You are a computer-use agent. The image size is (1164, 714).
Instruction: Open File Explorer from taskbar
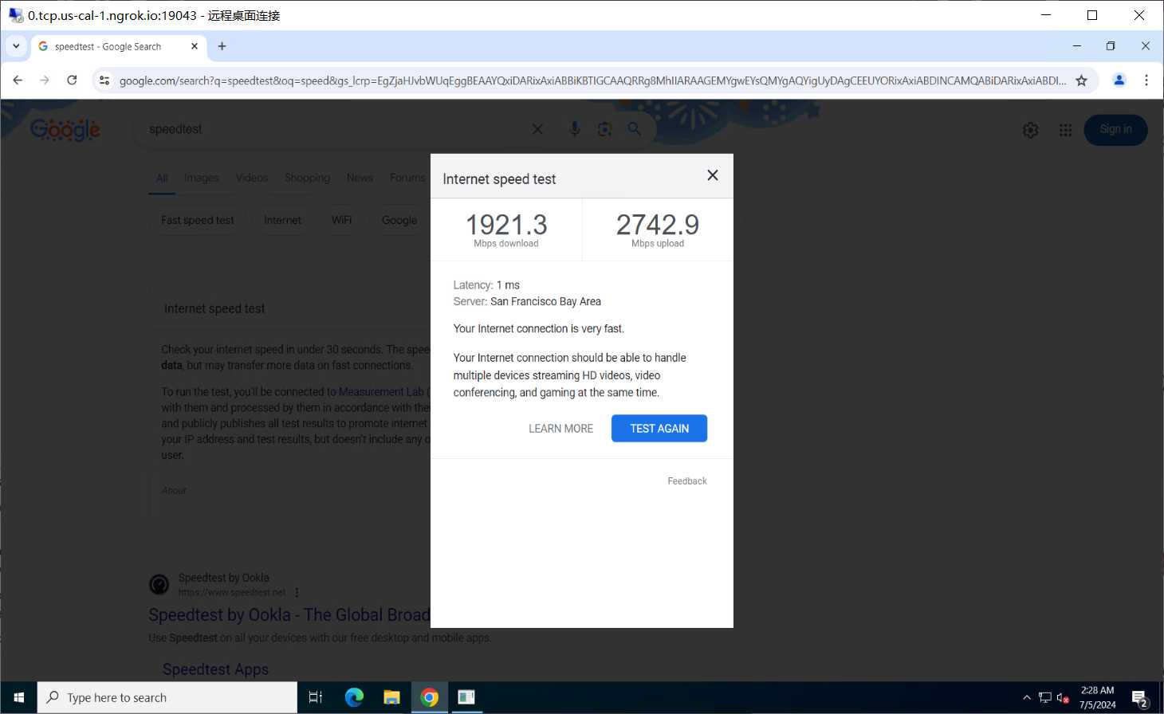tap(391, 697)
